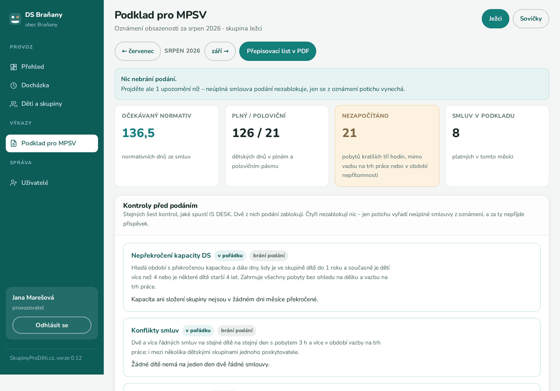Click 'Žádné dítě nemá na jeden den' result text
The image size is (560, 391).
point(200,364)
